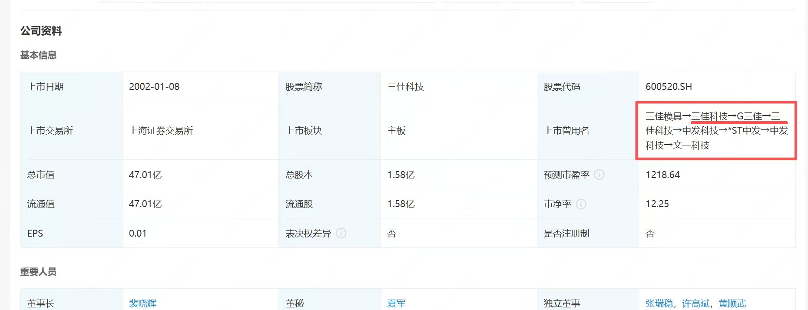
Task: Click the 股票代码 label cell
Action: tap(588, 86)
